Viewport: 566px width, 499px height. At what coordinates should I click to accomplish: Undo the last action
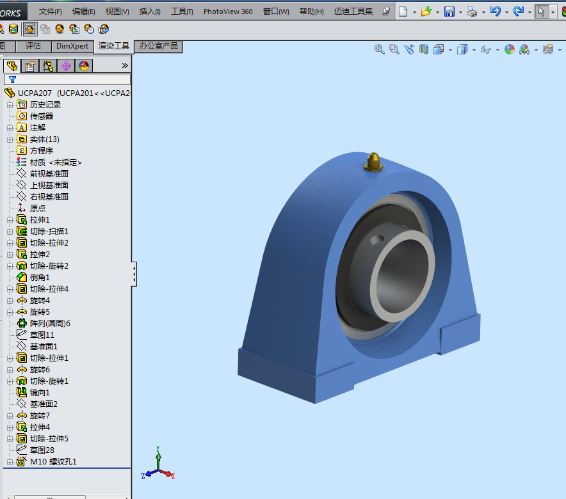click(x=496, y=12)
